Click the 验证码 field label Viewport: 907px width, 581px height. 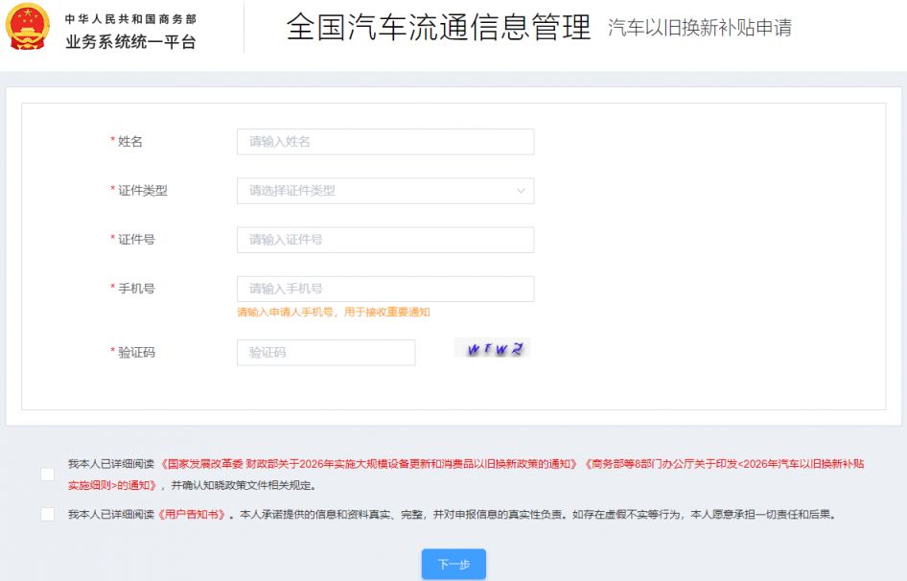click(136, 353)
